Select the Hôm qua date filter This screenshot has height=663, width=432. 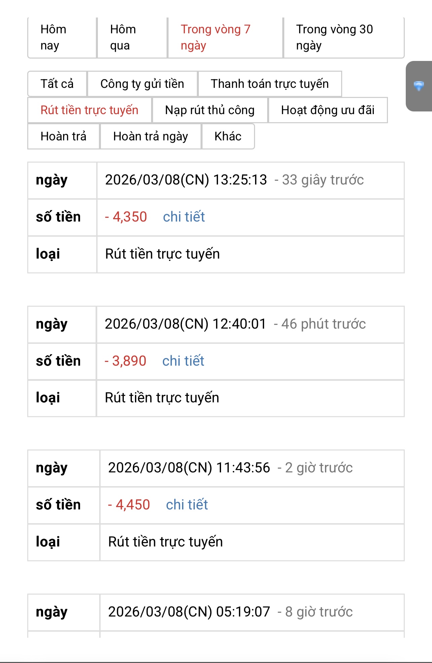(132, 37)
